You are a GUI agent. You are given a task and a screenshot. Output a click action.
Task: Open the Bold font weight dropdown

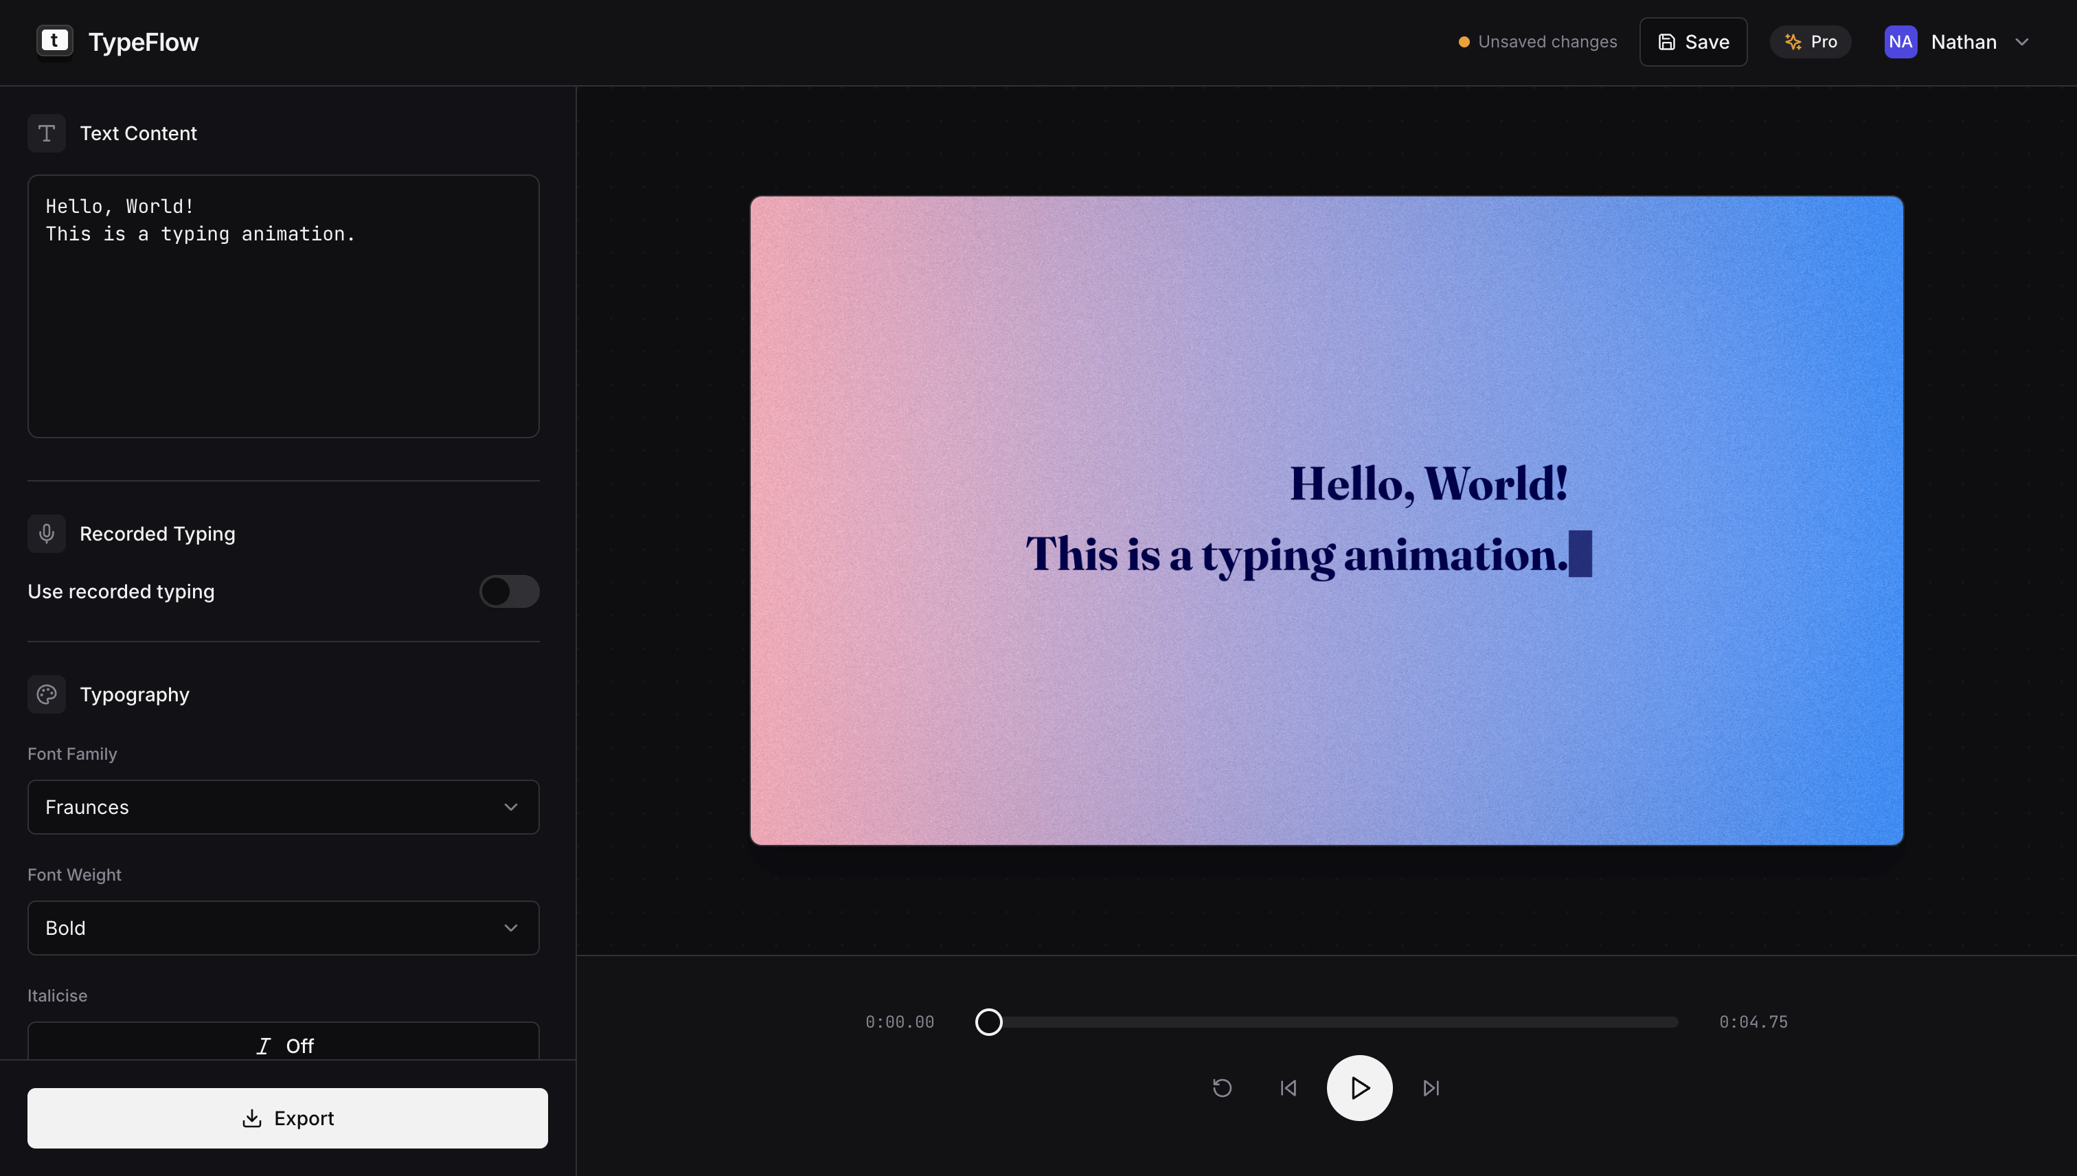coord(283,927)
